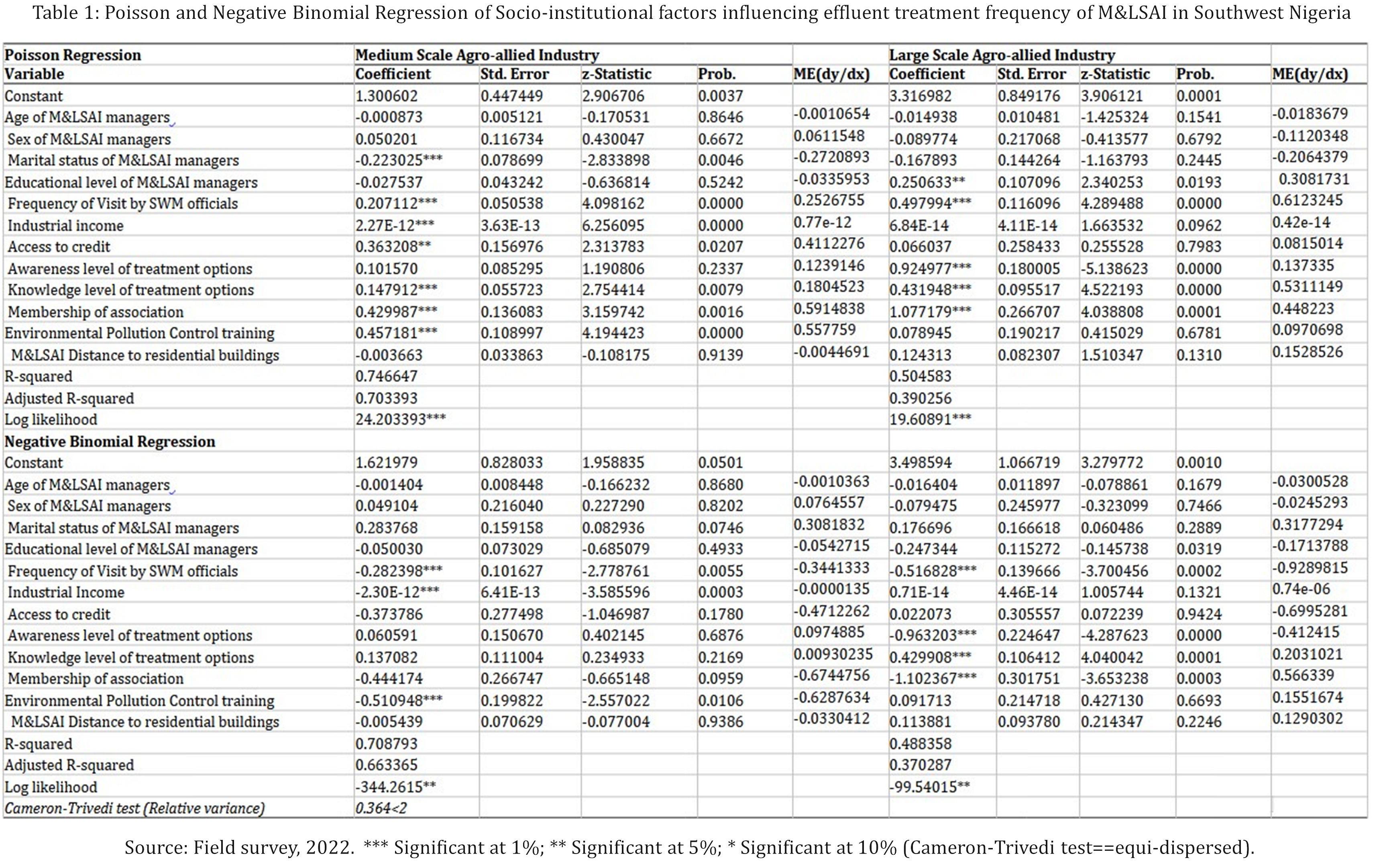This screenshot has width=1383, height=862.
Task: Click adjusted R-squared 0.370287
Action: 920,765
